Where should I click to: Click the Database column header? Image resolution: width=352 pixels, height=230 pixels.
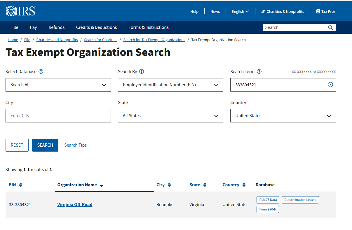(265, 185)
